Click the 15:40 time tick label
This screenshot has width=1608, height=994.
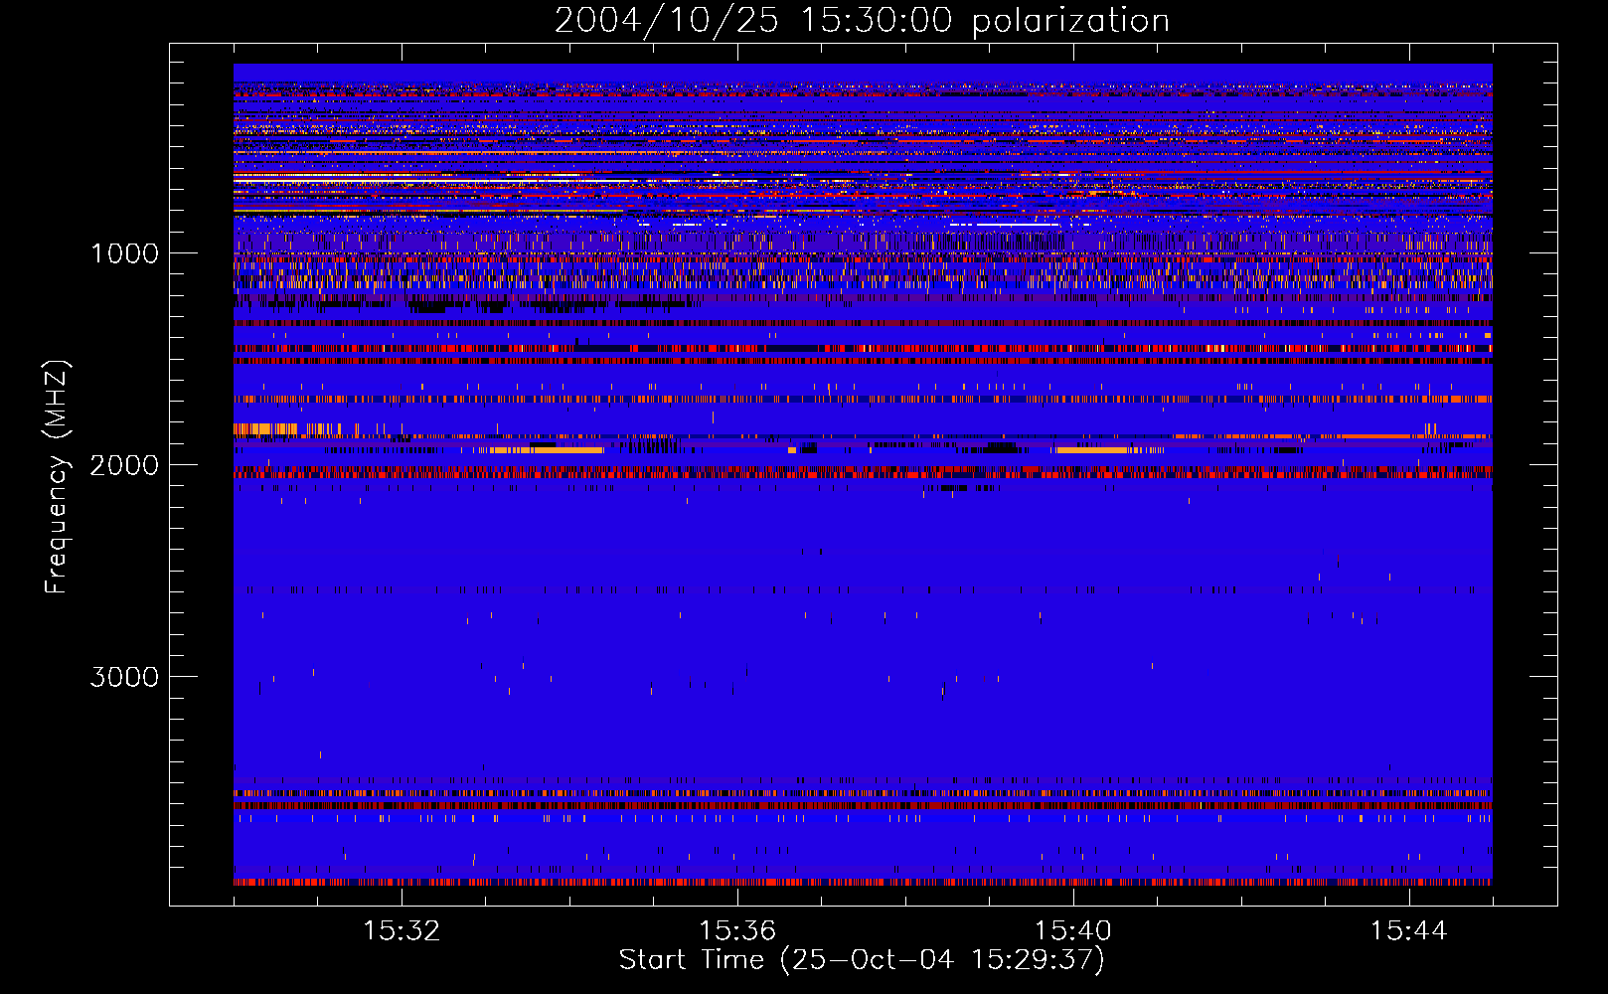(x=1073, y=931)
